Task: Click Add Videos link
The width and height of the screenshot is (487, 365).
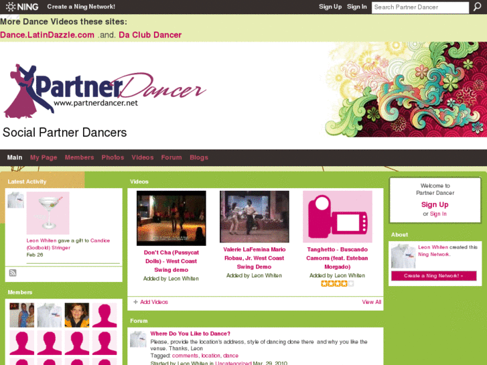Action: (x=154, y=302)
